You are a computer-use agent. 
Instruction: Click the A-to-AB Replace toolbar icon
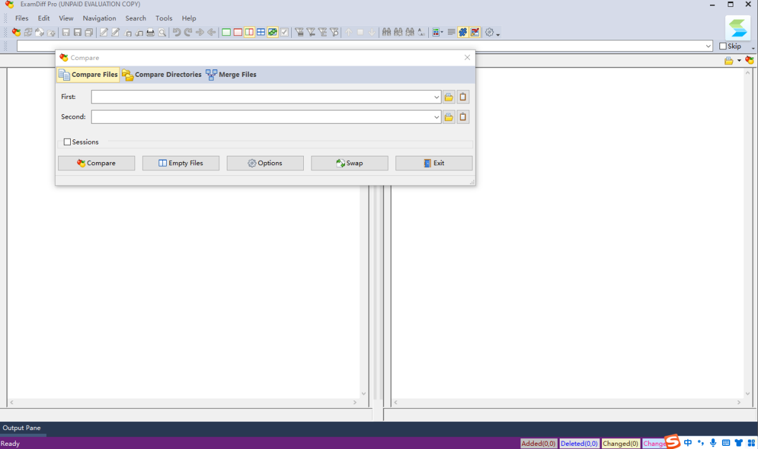pyautogui.click(x=421, y=32)
